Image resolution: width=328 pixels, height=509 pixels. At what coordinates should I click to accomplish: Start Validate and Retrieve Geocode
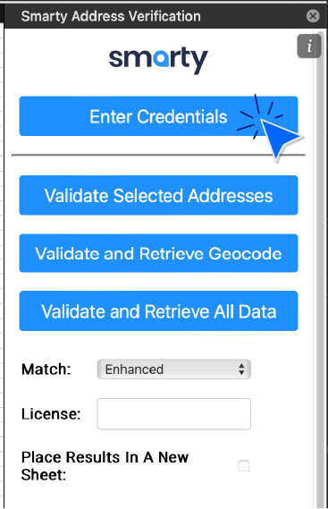click(x=158, y=253)
